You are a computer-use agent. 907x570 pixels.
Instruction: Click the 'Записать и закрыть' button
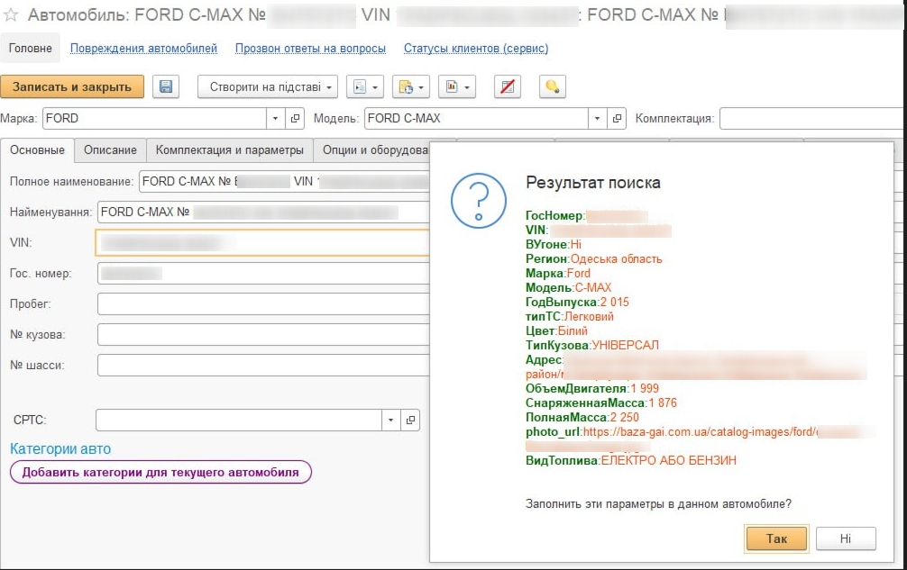[x=72, y=86]
